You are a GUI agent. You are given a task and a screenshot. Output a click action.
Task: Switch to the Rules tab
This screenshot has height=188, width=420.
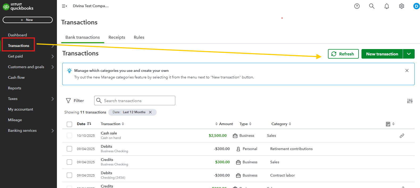point(139,37)
